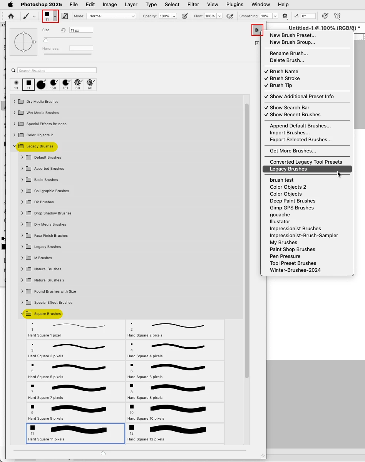The image size is (365, 462).
Task: Toggle Brush Tip display option
Action: point(281,85)
